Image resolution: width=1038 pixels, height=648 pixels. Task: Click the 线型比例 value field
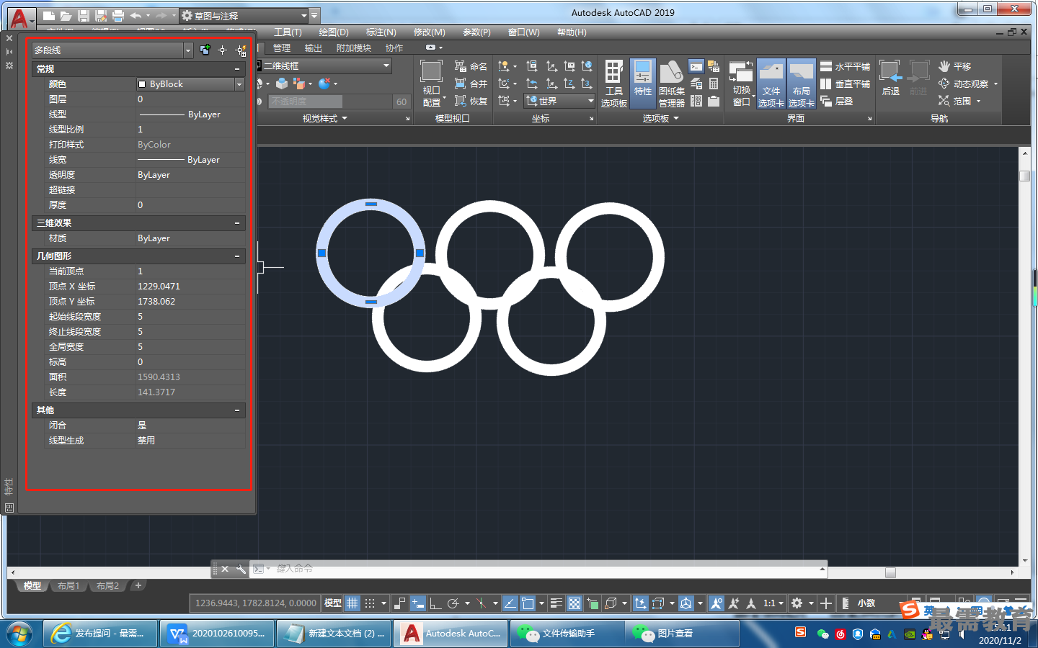pyautogui.click(x=190, y=130)
